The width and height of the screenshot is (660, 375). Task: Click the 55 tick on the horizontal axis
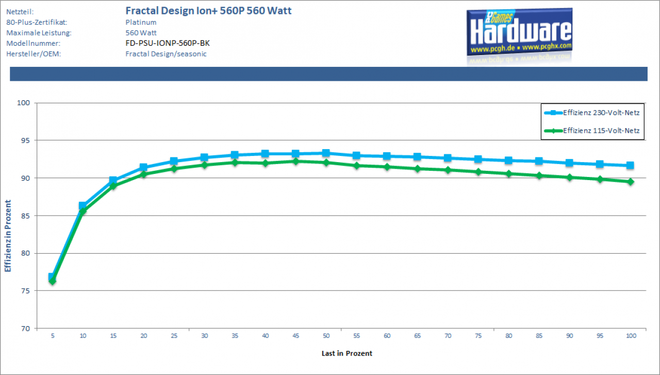pos(357,336)
